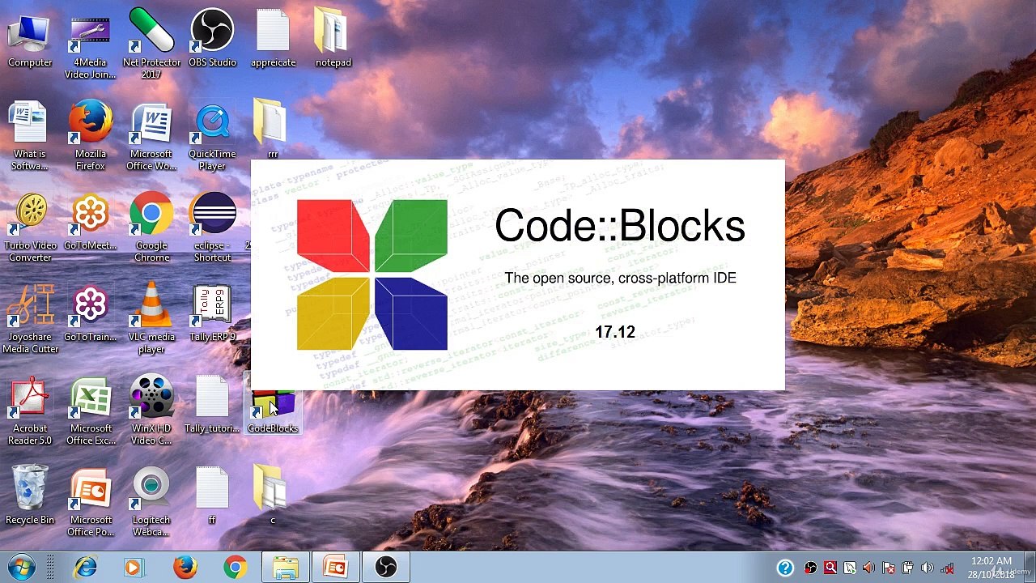The height and width of the screenshot is (583, 1036).
Task: Open the clock showing 12:02 AM
Action: 991,568
